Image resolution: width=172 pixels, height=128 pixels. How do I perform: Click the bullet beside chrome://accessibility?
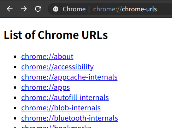point(15,67)
